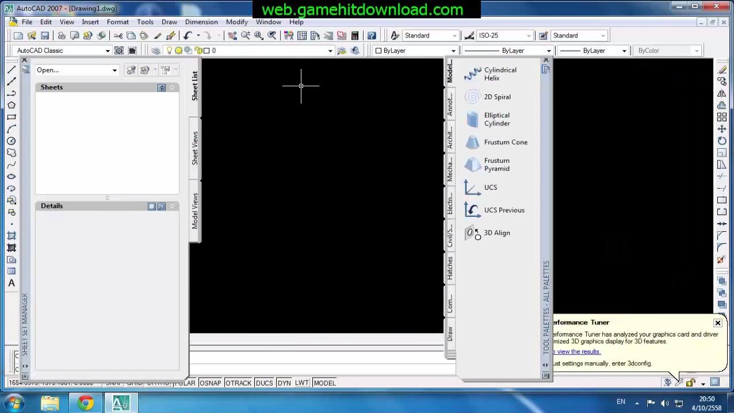Open the Dimension menu
Viewport: 734px width, 413px height.
[x=201, y=22]
